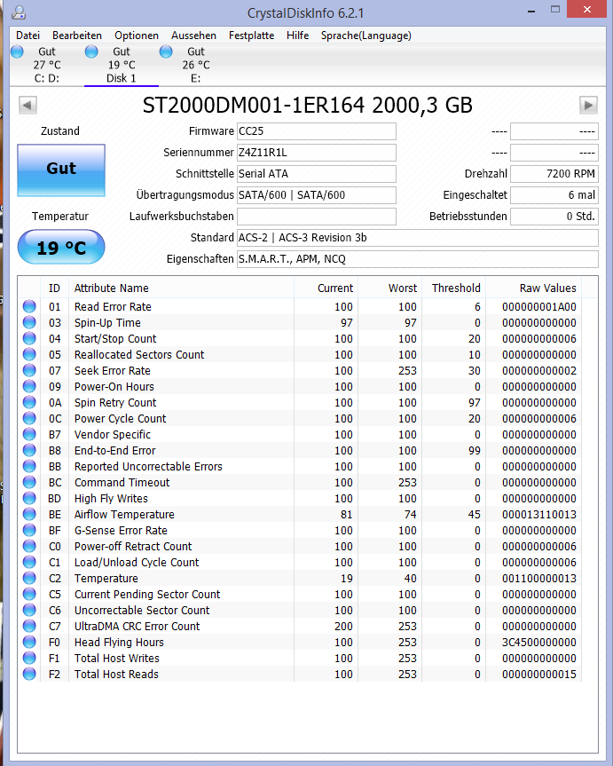Click the Drehzahl field 7200 RPM
Viewport: 613px width, 766px height.
554,174
